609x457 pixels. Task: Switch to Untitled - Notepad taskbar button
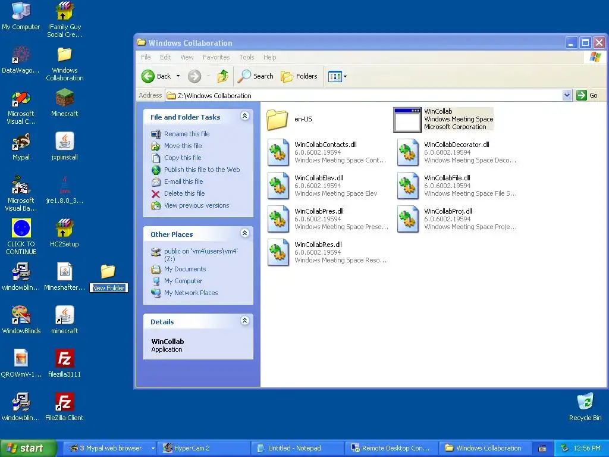point(299,448)
